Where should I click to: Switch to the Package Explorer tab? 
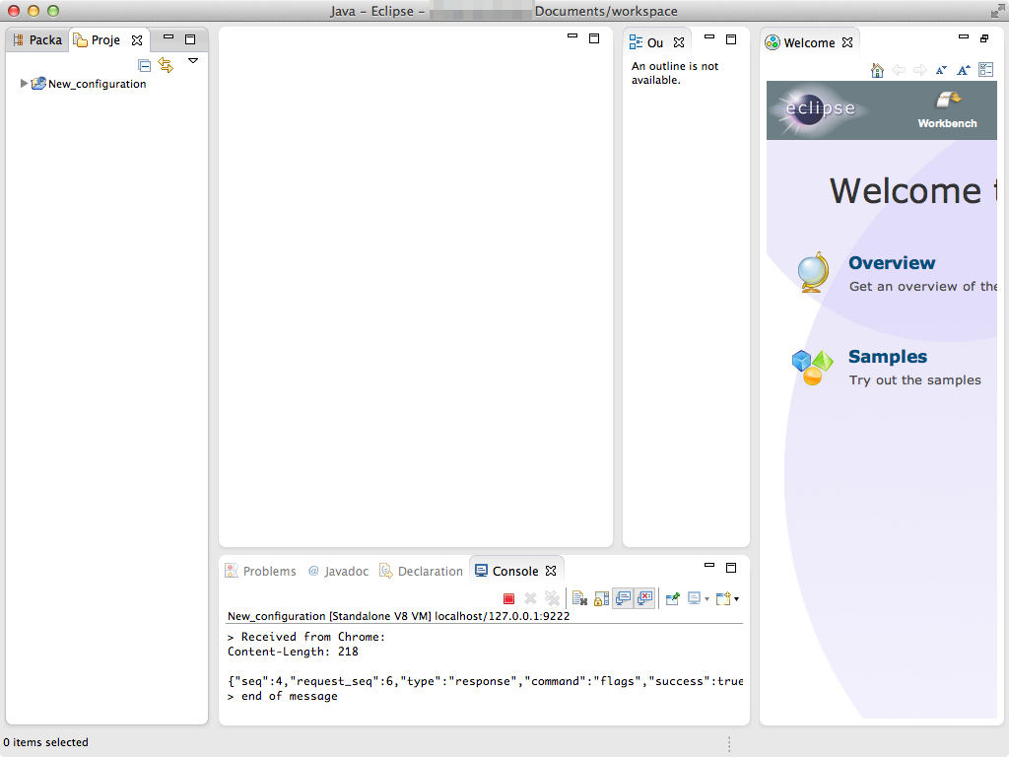[x=38, y=39]
